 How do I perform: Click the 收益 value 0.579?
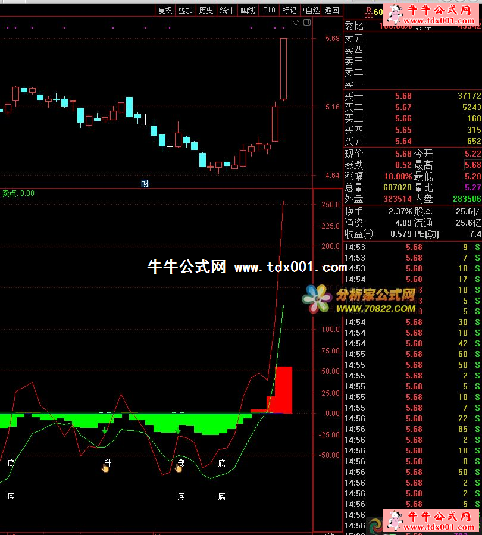(401, 234)
